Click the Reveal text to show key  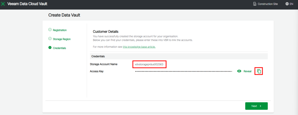pyautogui.click(x=247, y=71)
